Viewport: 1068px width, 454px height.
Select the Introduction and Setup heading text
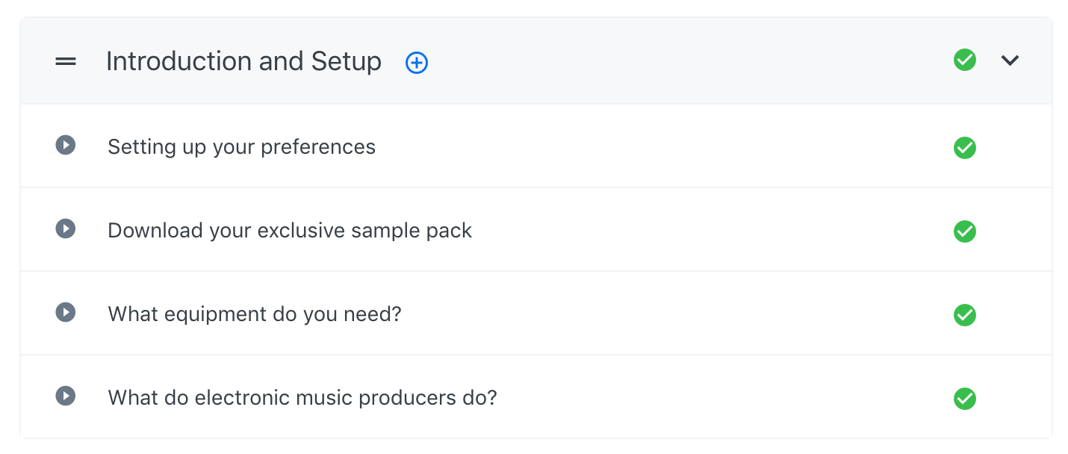click(243, 61)
